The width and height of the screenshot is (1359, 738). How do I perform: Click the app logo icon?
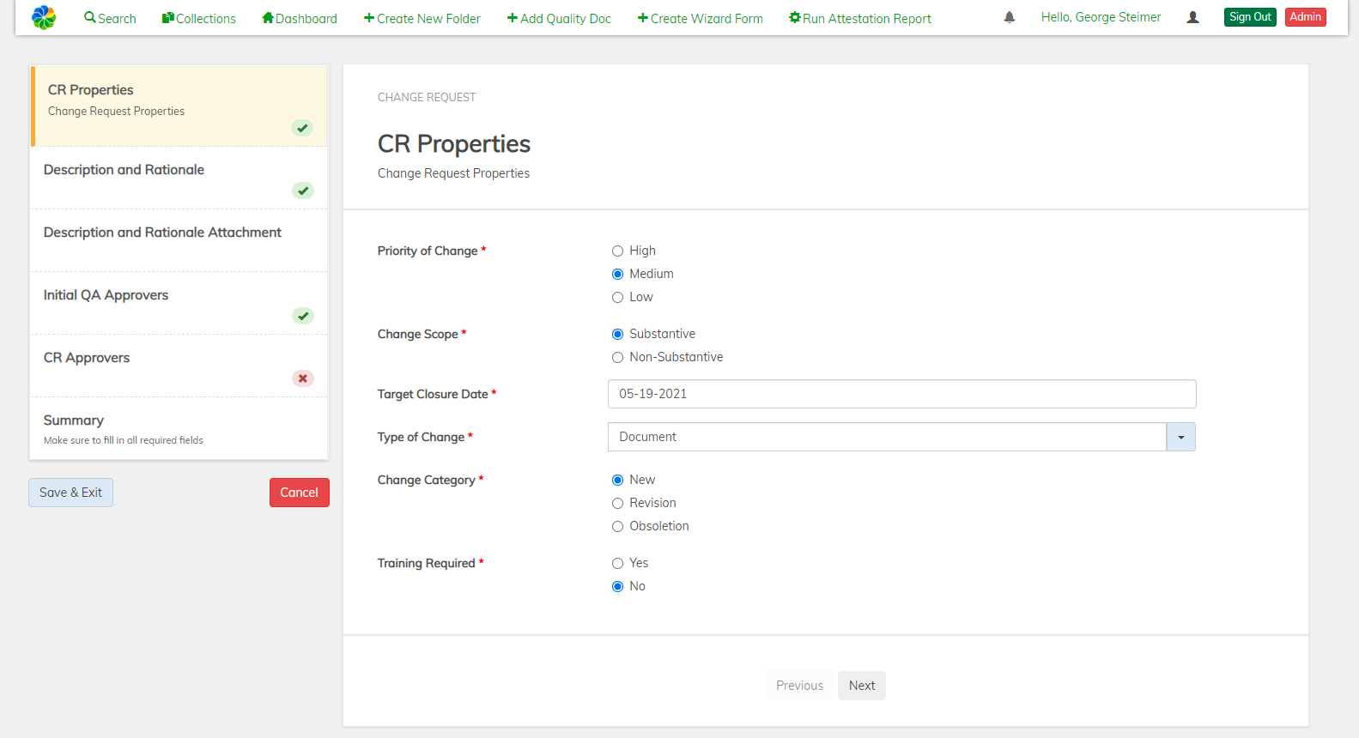[44, 17]
